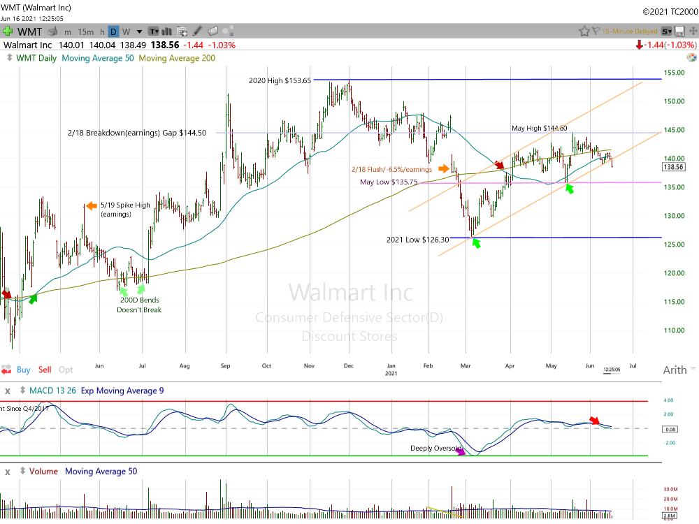Click the Deeply Oversold MACD annotation
The image size is (699, 524).
[436, 449]
